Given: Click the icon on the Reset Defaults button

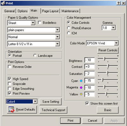Looking at the screenshot, I should pos(11,110).
